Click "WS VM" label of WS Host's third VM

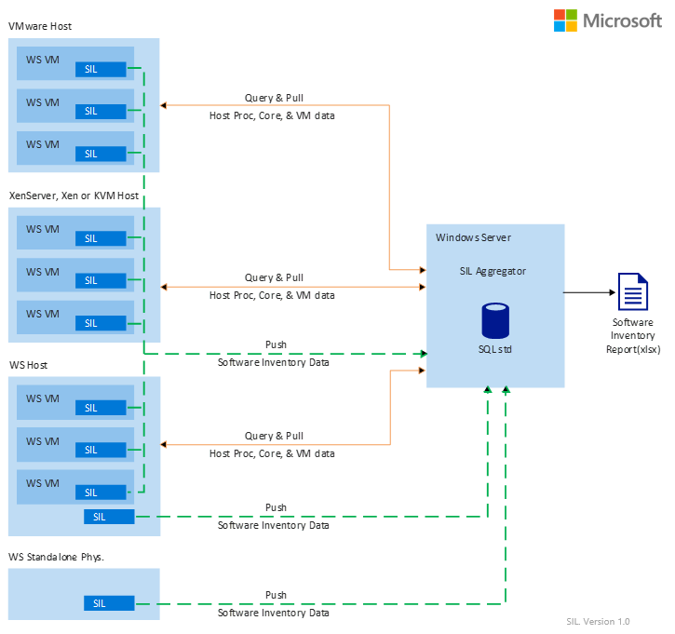pyautogui.click(x=43, y=483)
